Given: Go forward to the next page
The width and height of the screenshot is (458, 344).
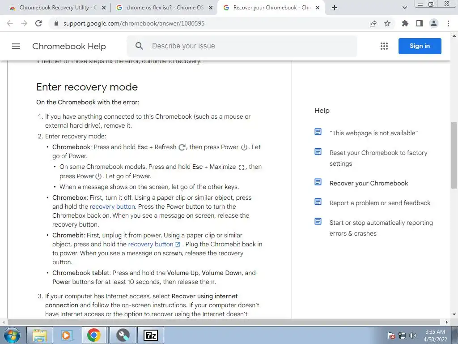Looking at the screenshot, I should (x=24, y=23).
